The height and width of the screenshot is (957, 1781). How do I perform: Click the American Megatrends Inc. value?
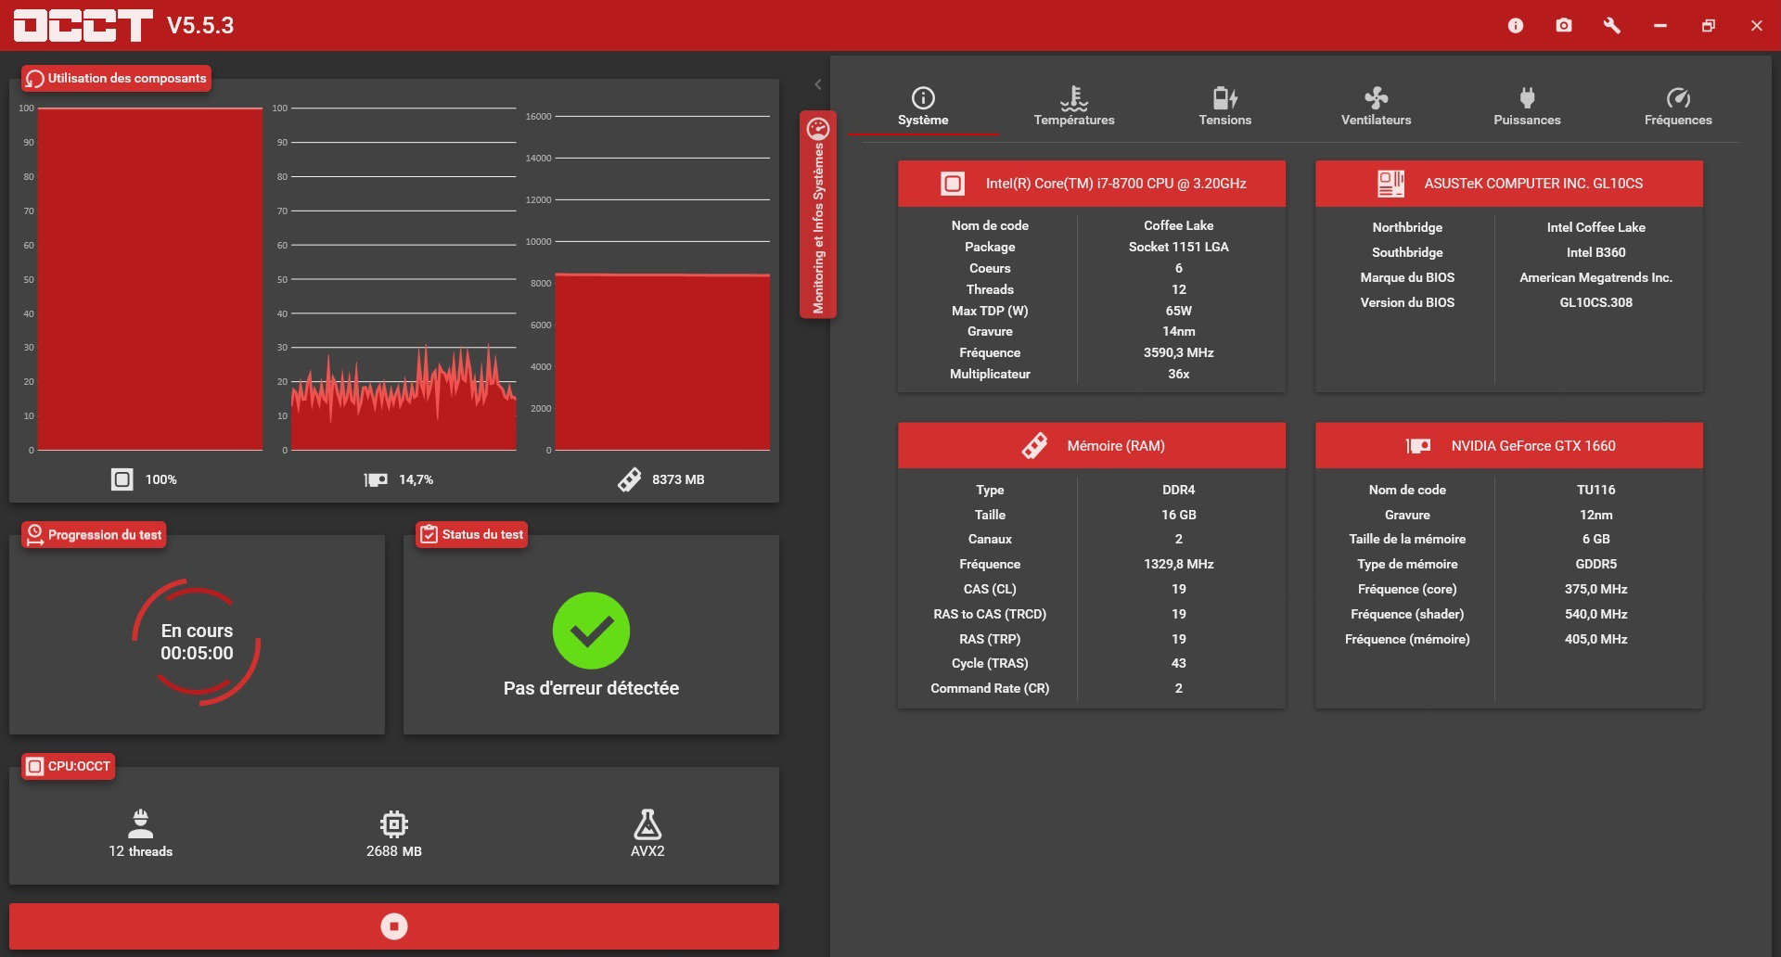click(1596, 277)
